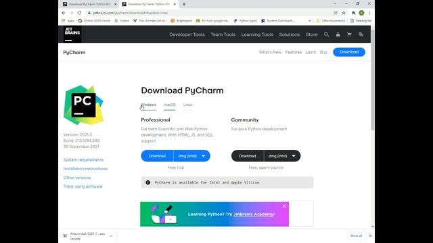Open the Solutions menu

point(290,34)
